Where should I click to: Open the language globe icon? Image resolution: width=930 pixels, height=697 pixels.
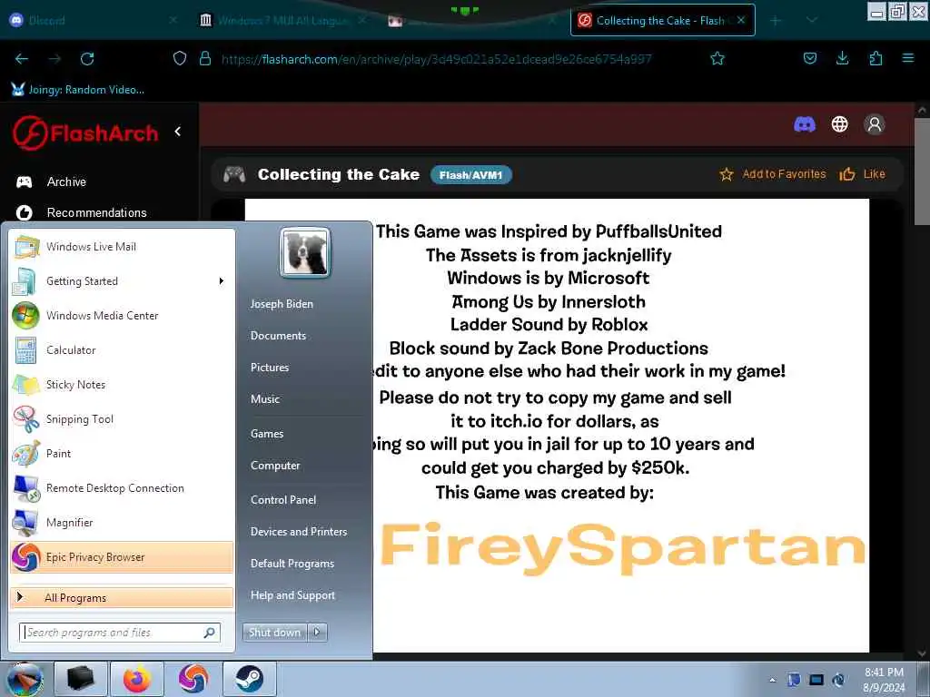[839, 123]
